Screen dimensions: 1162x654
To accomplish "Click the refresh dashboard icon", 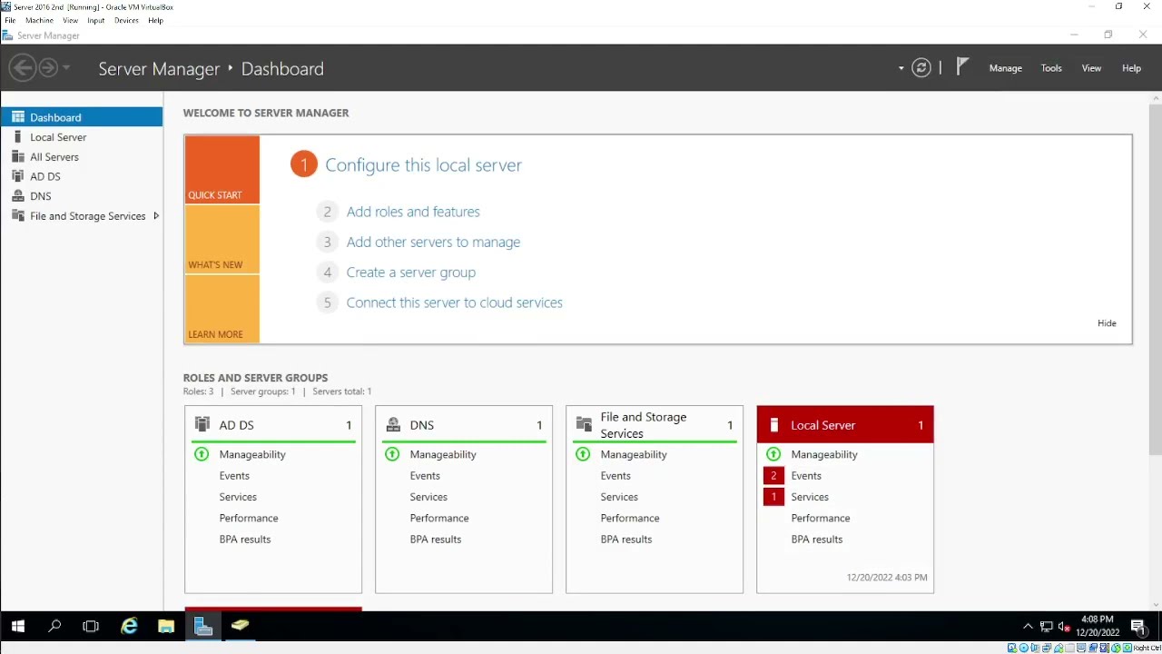I will click(x=921, y=68).
